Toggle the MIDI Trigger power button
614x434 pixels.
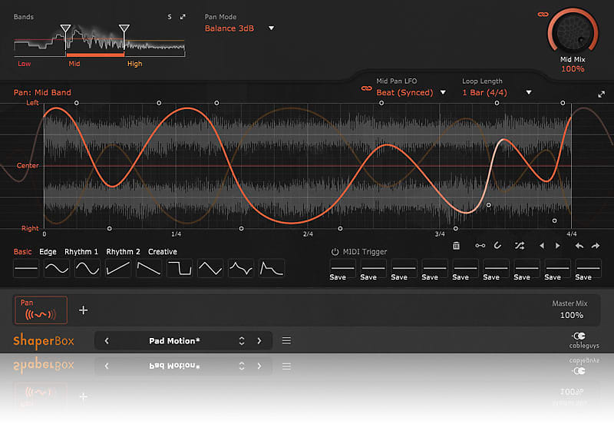pyautogui.click(x=335, y=252)
